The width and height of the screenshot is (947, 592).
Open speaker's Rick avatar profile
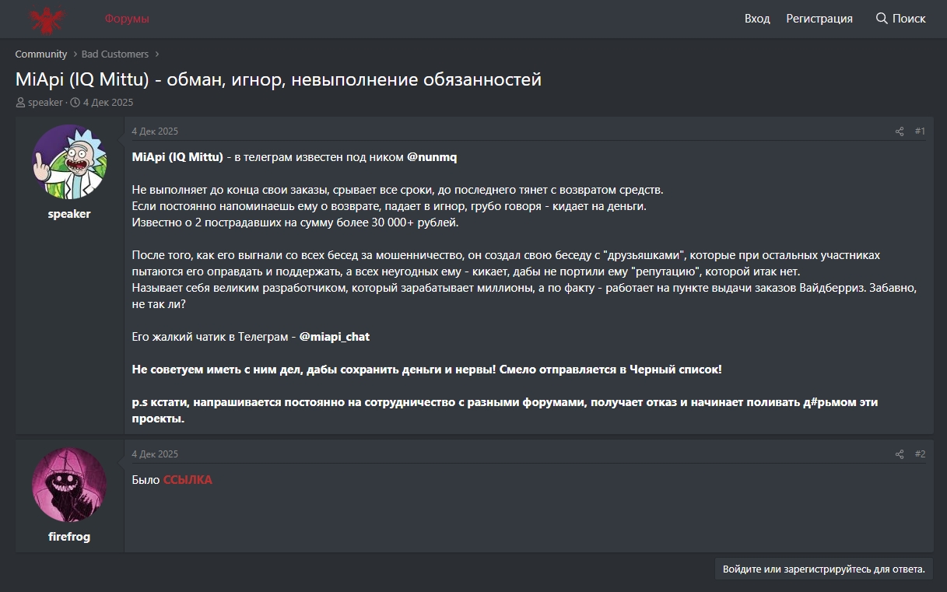point(69,162)
